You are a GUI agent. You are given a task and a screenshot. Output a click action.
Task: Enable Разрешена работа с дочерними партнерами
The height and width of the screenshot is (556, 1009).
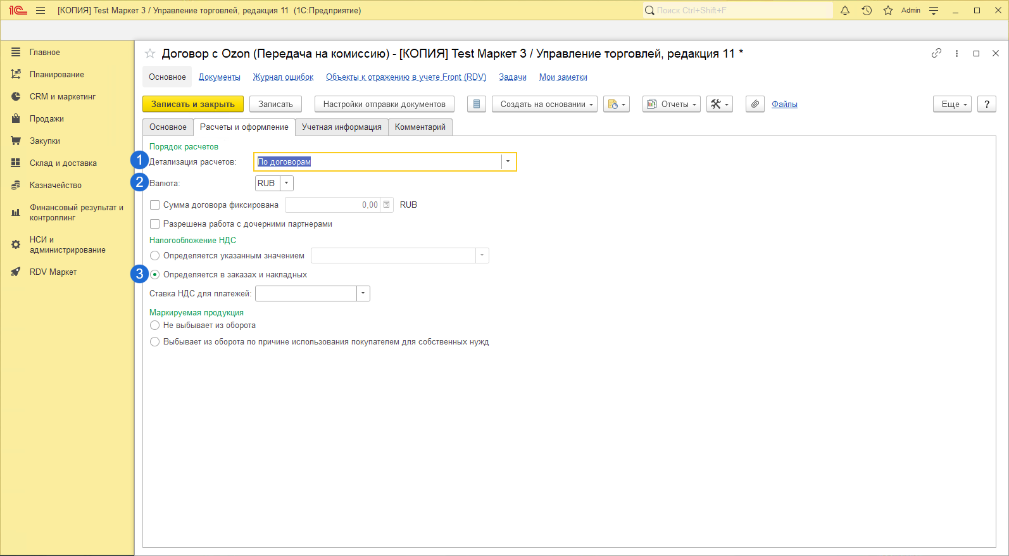tap(154, 224)
